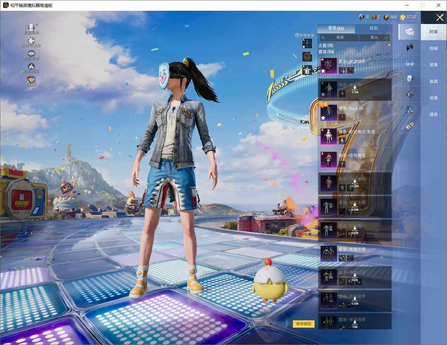Open the 载具 vehicles tab
This screenshot has height=345, width=447.
click(434, 81)
